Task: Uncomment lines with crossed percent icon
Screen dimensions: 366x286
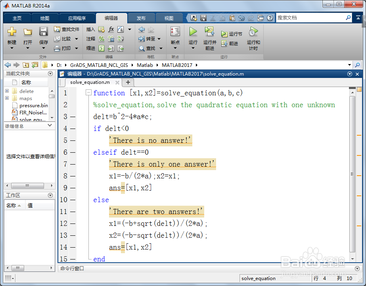Action: point(111,39)
